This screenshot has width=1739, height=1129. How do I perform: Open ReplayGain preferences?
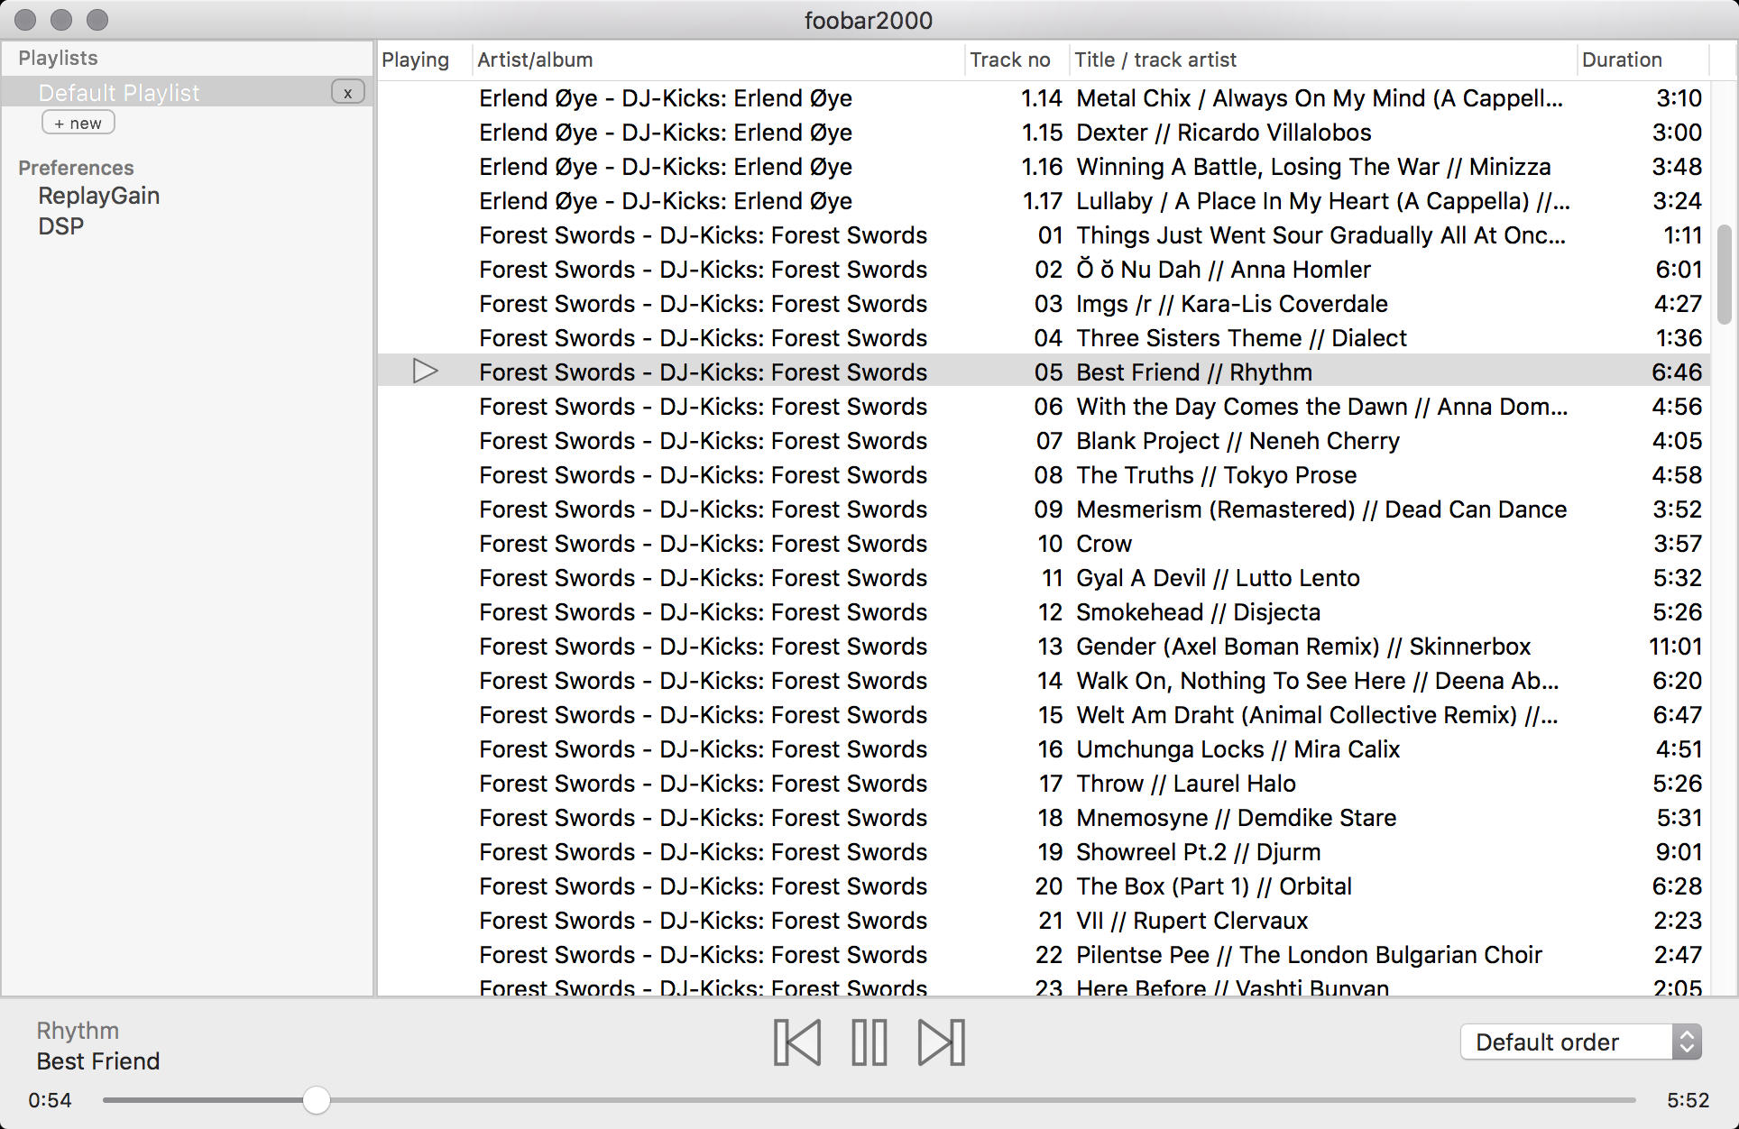click(x=98, y=196)
